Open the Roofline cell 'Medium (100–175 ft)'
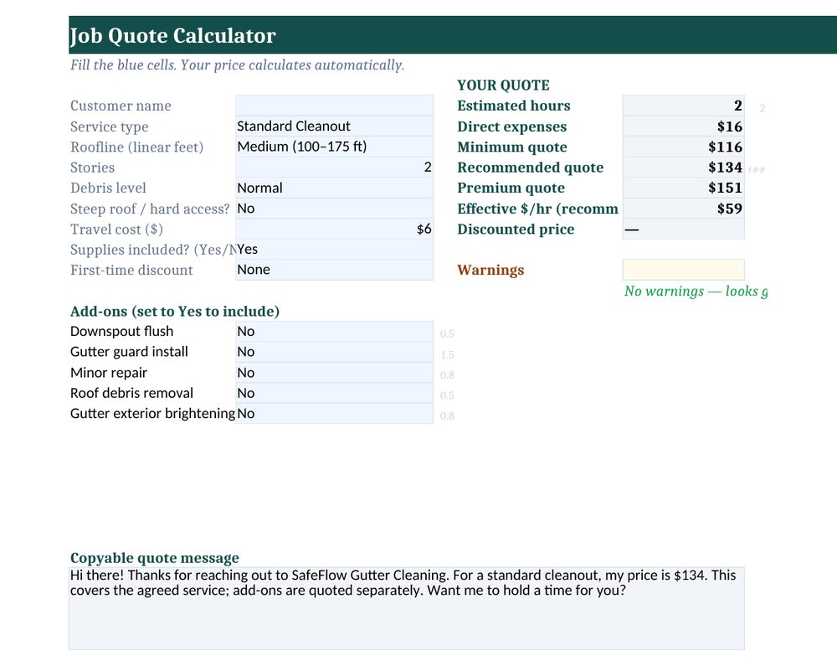 (334, 147)
